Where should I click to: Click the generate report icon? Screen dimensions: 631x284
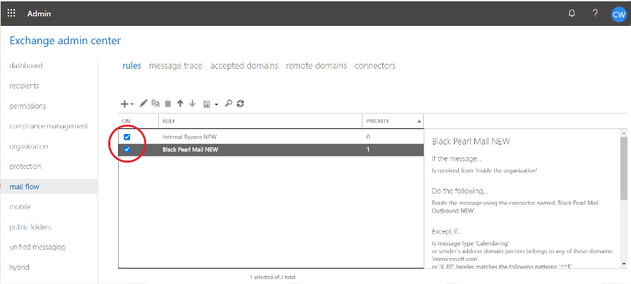pyautogui.click(x=207, y=104)
